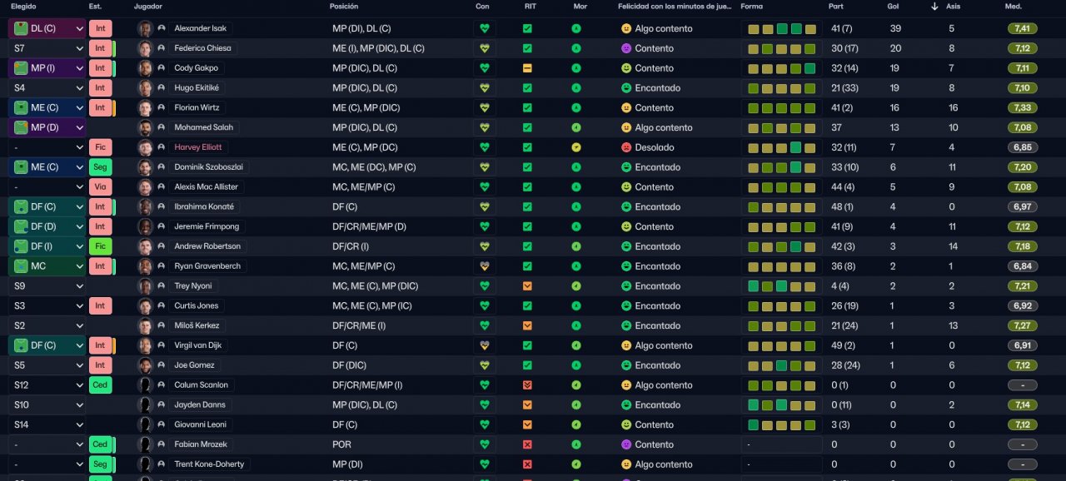The height and width of the screenshot is (481, 1066).
Task: Sort by the Posición column header
Action: coord(344,7)
